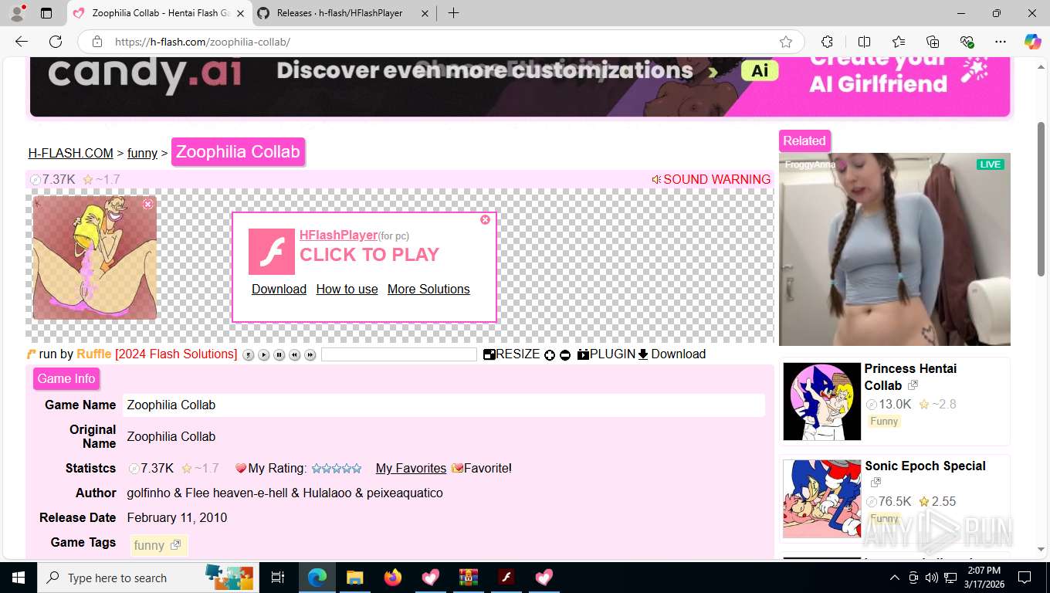This screenshot has width=1050, height=593.
Task: Open File Explorer from the taskbar
Action: [x=354, y=578]
